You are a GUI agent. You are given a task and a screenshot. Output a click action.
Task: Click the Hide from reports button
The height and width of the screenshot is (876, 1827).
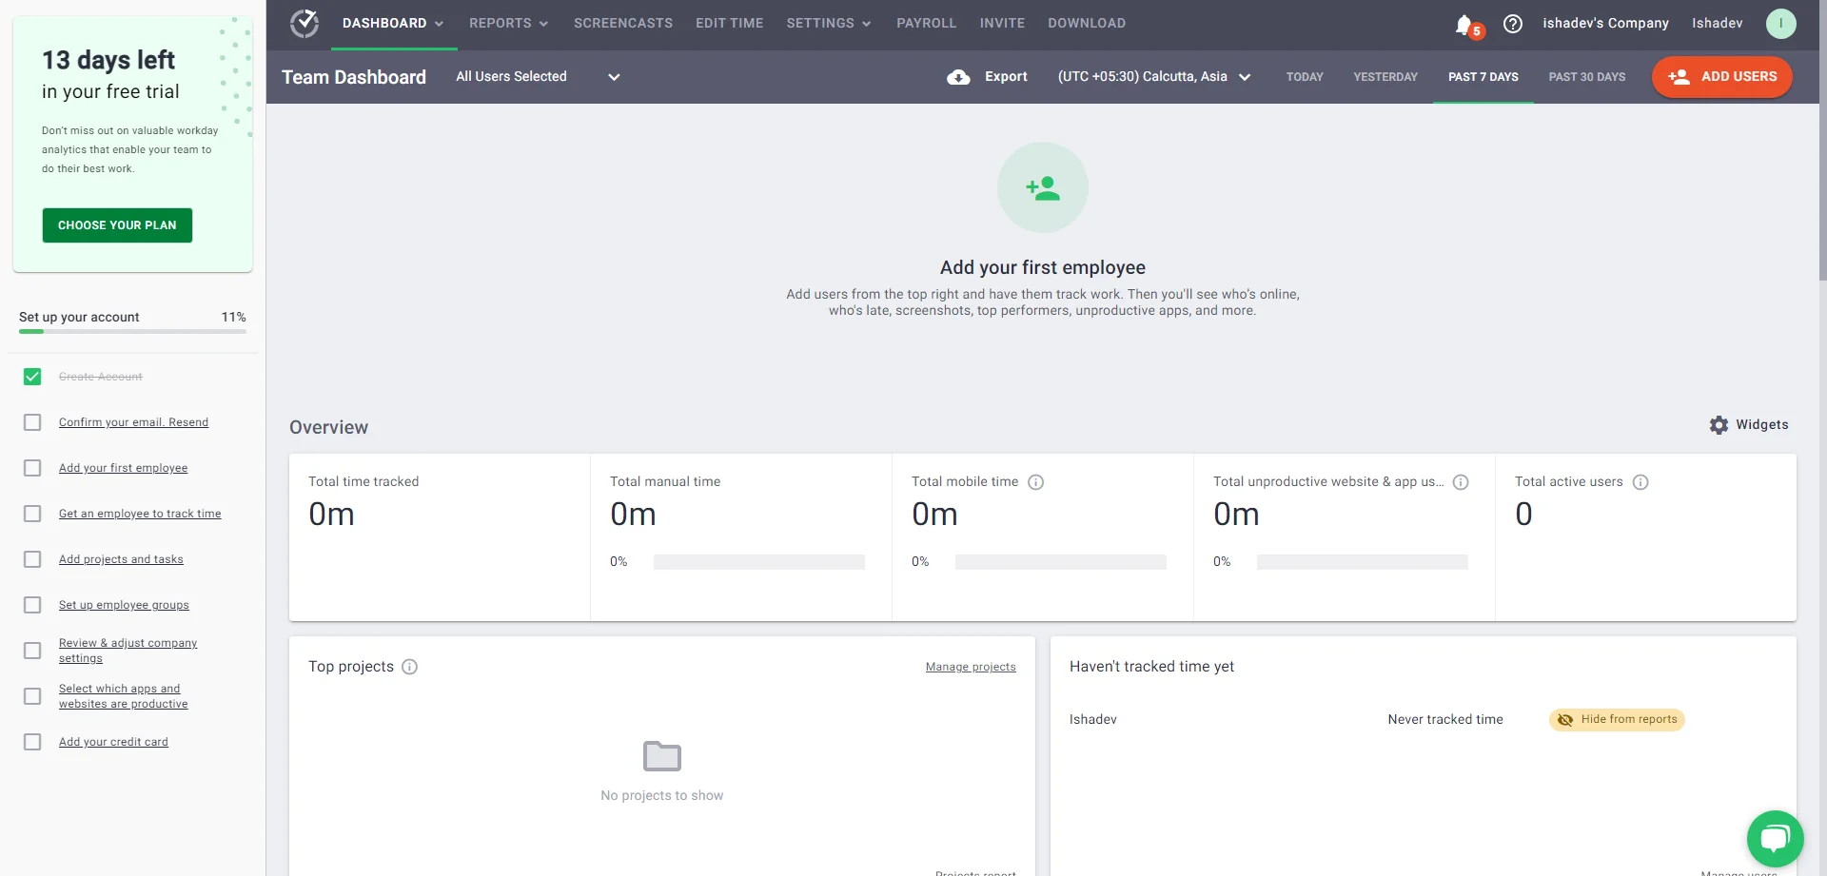click(x=1617, y=720)
